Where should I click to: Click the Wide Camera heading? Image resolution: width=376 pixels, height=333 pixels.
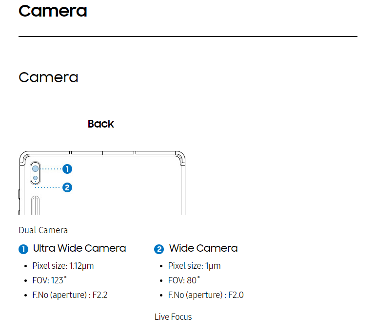click(203, 248)
